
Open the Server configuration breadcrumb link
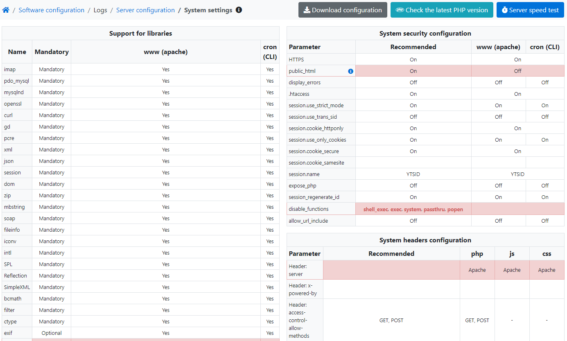tap(145, 10)
